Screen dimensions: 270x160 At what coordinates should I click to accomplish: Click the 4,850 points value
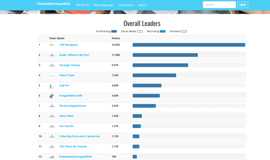tap(115, 85)
